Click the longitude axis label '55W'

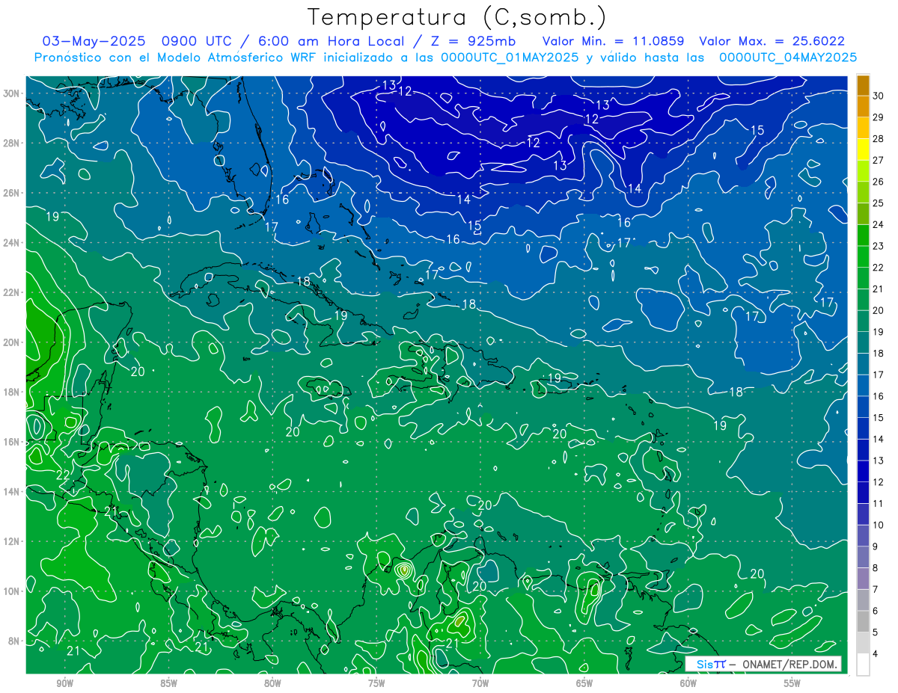point(792,683)
